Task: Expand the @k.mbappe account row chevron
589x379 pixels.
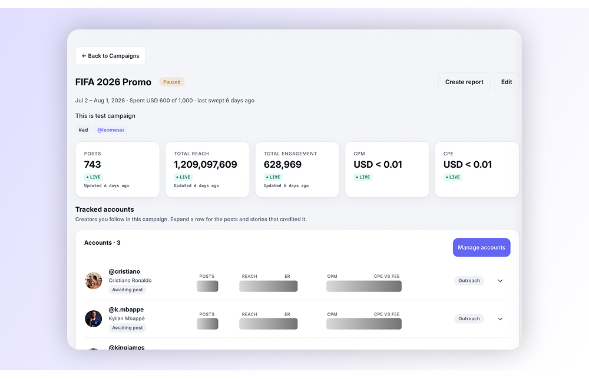Action: point(500,319)
